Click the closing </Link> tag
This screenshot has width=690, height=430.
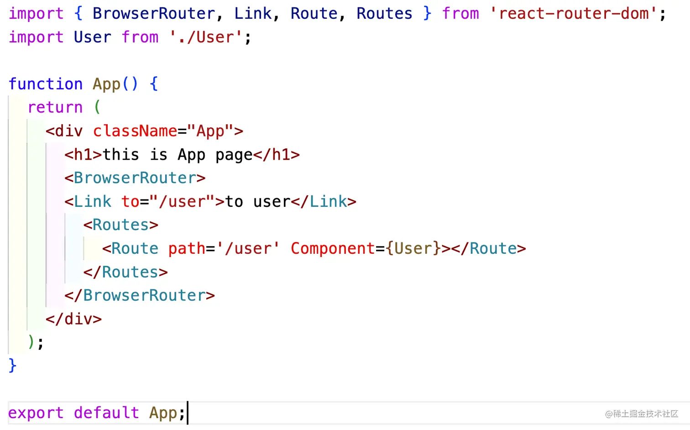click(x=324, y=201)
